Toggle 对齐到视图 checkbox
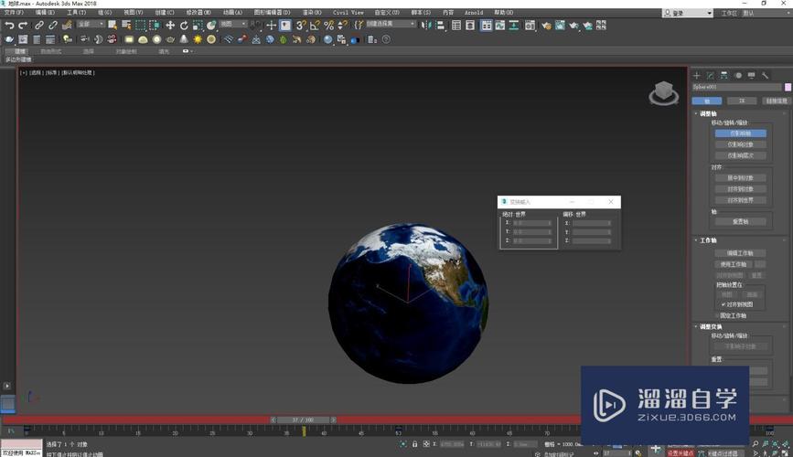This screenshot has height=457, width=793. (723, 304)
